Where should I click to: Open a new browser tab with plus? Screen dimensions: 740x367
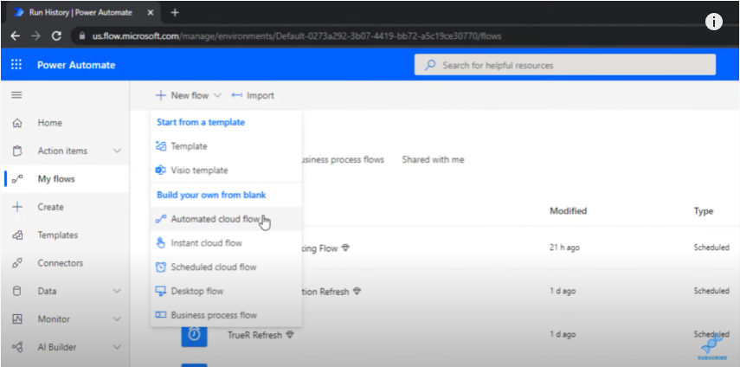tap(175, 13)
